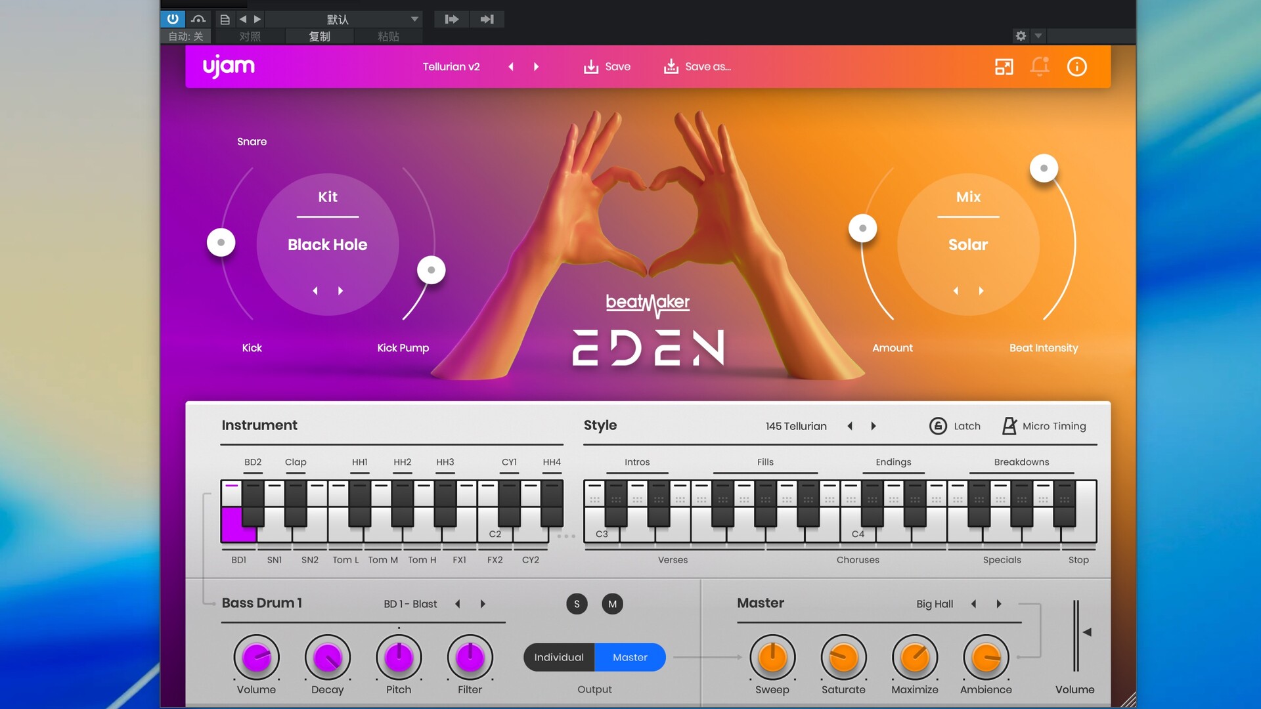Open the 145 Telluriан style menu
The image size is (1261, 709).
point(796,426)
